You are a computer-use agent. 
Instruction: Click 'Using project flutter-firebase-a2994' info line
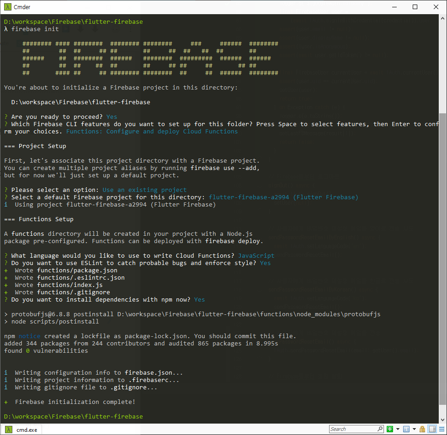click(110, 205)
